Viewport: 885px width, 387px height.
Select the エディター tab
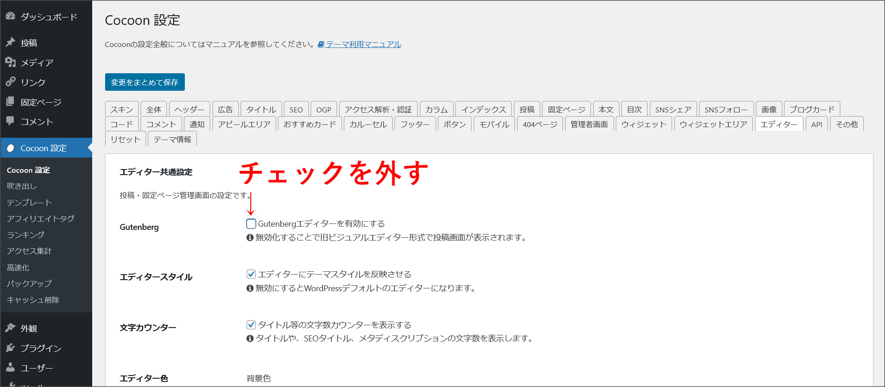779,124
